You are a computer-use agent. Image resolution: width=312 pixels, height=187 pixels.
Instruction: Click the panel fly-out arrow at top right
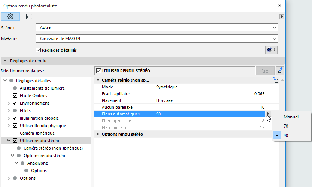(x=282, y=17)
